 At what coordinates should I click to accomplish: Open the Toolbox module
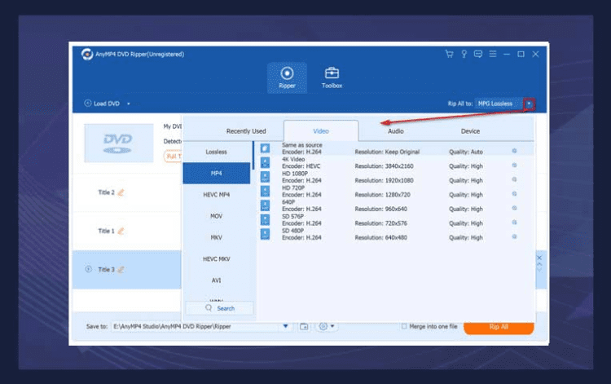tap(332, 77)
